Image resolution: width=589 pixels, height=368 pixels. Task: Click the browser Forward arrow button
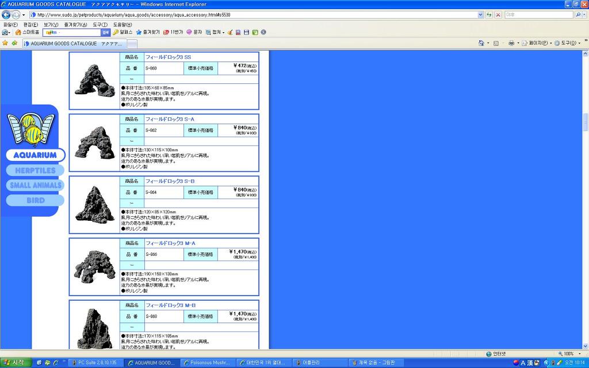coord(16,14)
